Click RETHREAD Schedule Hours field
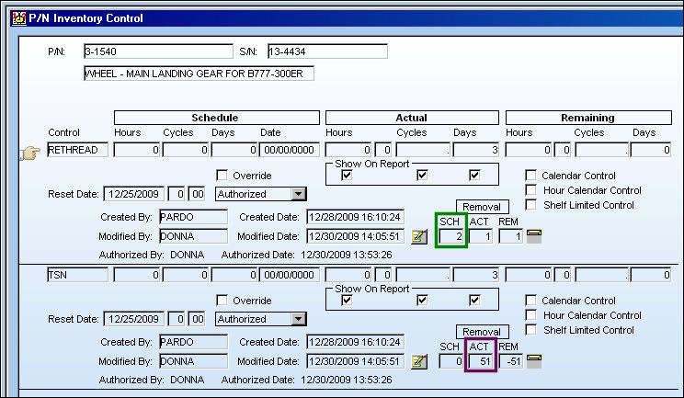 click(x=137, y=150)
